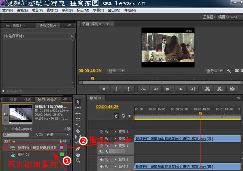Open program monitor settings wrench
Image resolution: width=243 pixels, height=171 pixels.
click(x=229, y=71)
